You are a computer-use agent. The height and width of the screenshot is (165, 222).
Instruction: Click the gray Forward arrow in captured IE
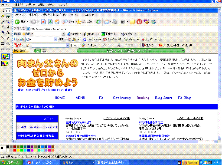coord(33,22)
